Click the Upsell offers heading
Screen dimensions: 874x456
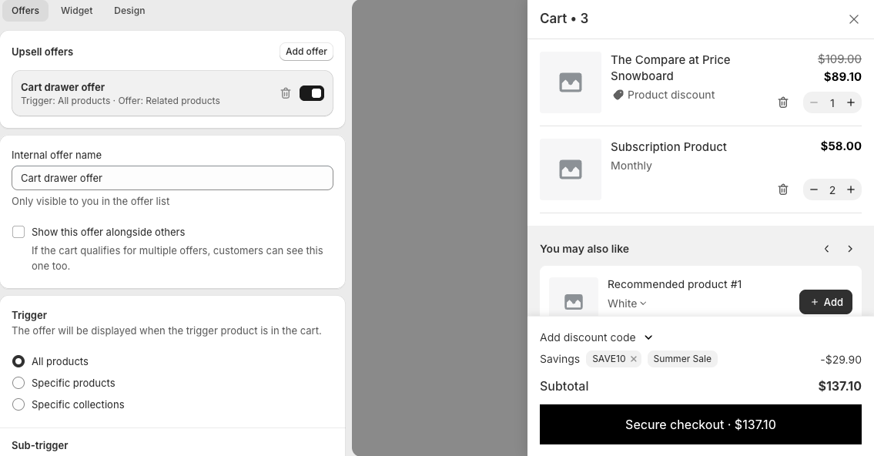(x=42, y=52)
